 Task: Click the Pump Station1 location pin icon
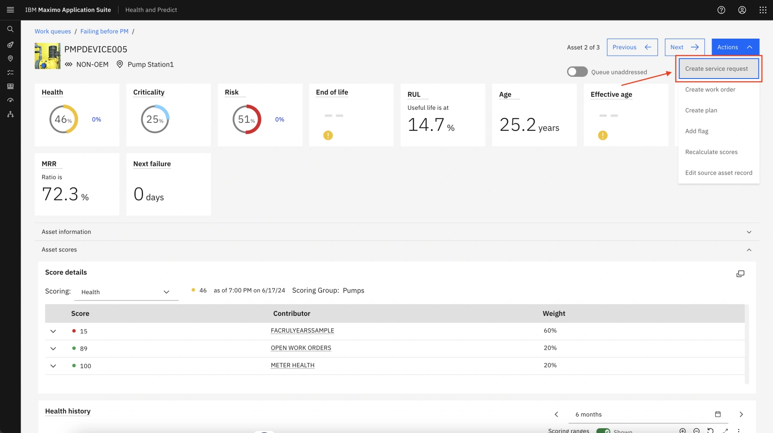click(120, 64)
